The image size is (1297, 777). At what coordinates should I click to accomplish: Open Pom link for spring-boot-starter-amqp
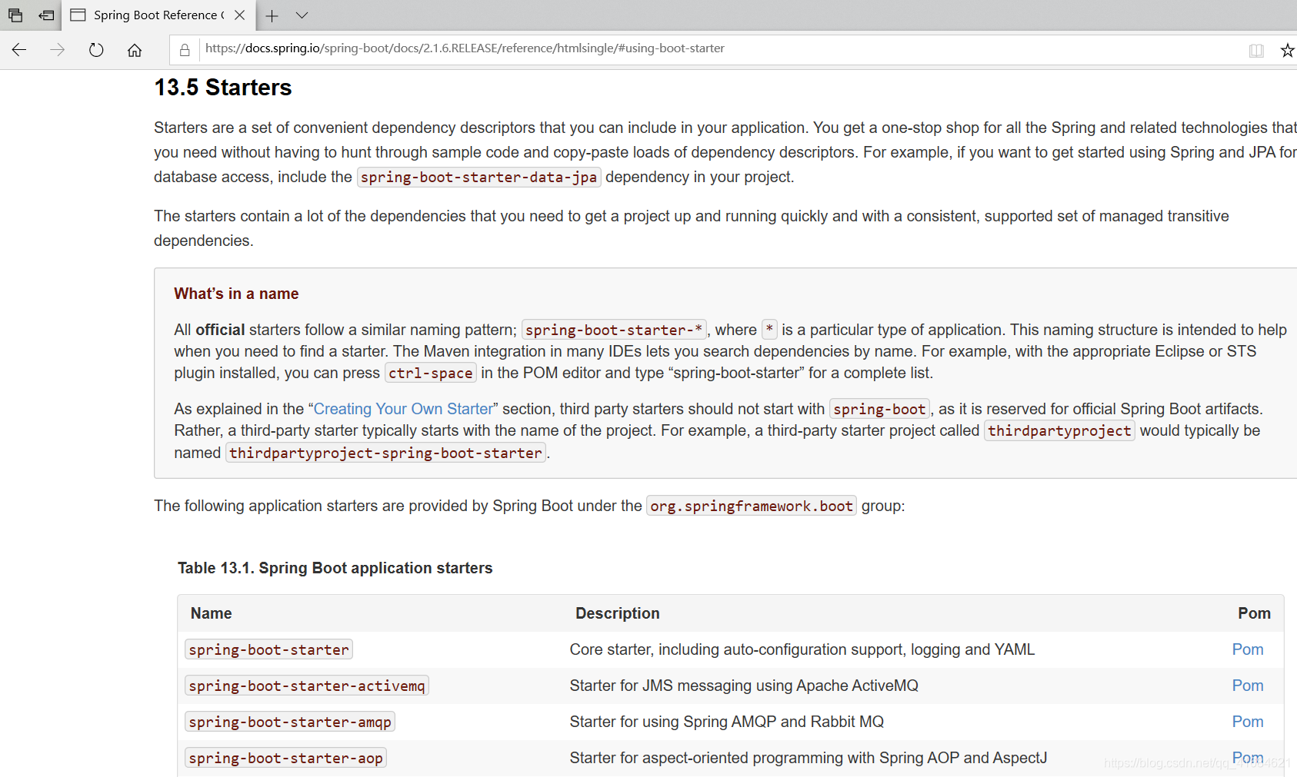point(1248,722)
